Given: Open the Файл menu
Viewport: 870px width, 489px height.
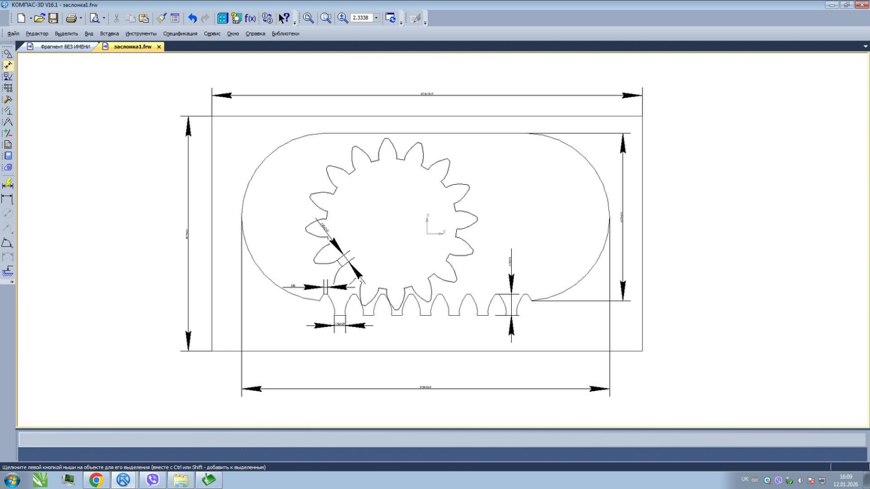Looking at the screenshot, I should 14,34.
